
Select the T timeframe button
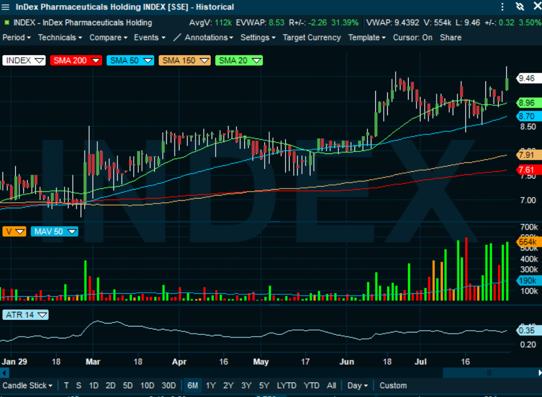pyautogui.click(x=66, y=386)
